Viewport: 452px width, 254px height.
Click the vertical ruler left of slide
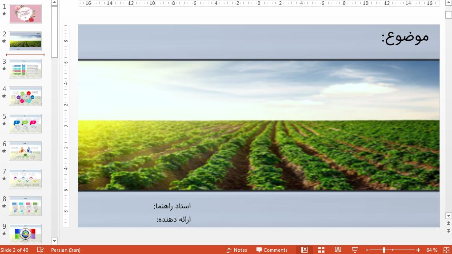point(66,126)
